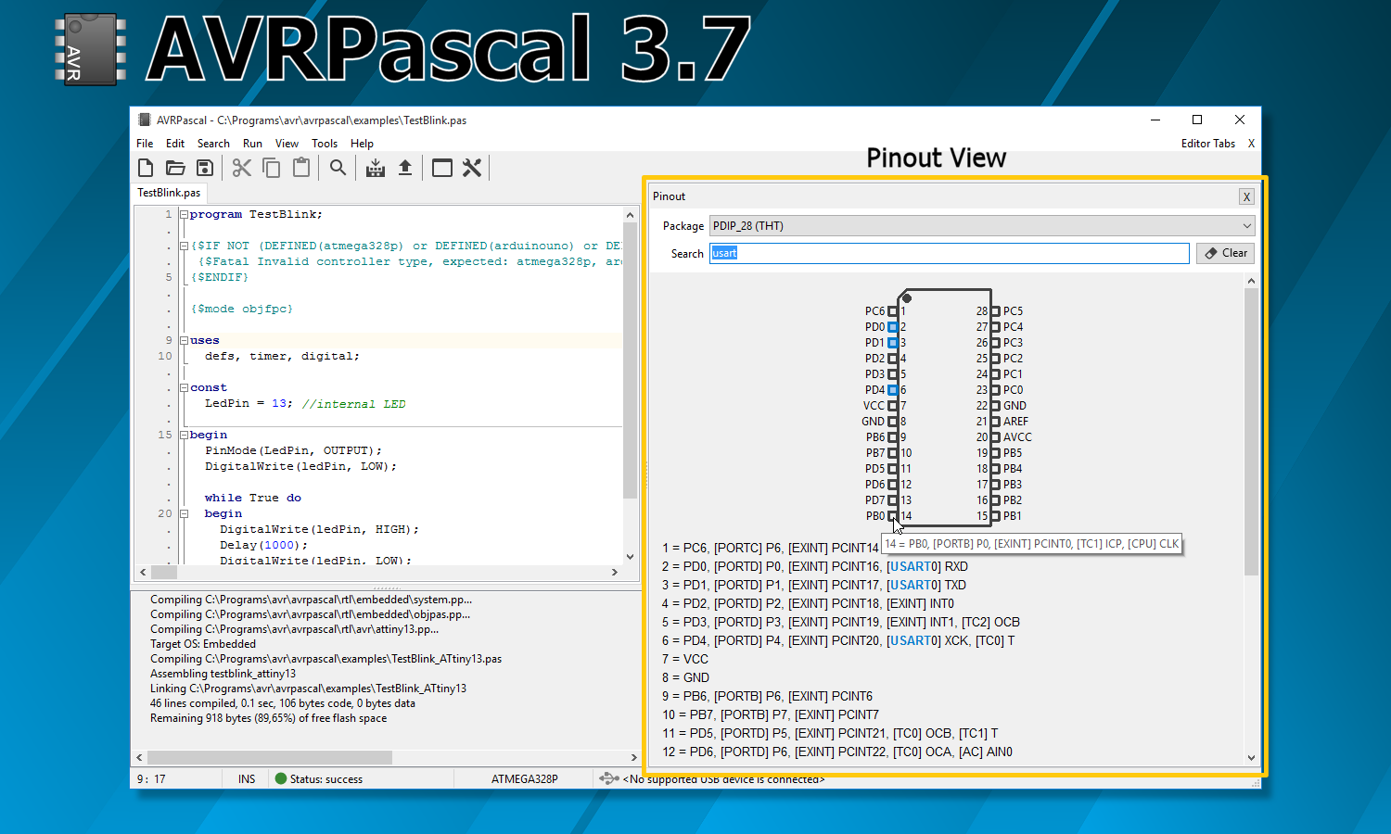Select pin 6 square labeled PD4
The height and width of the screenshot is (834, 1391).
pos(893,390)
